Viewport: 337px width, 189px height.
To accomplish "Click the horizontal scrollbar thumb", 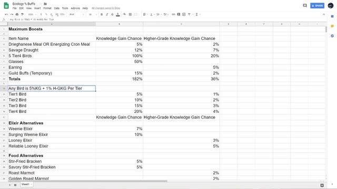I will [88, 181].
